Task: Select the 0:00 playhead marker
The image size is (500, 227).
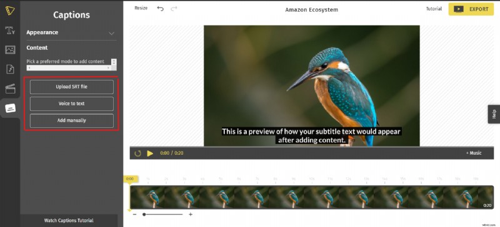Action: [130, 179]
